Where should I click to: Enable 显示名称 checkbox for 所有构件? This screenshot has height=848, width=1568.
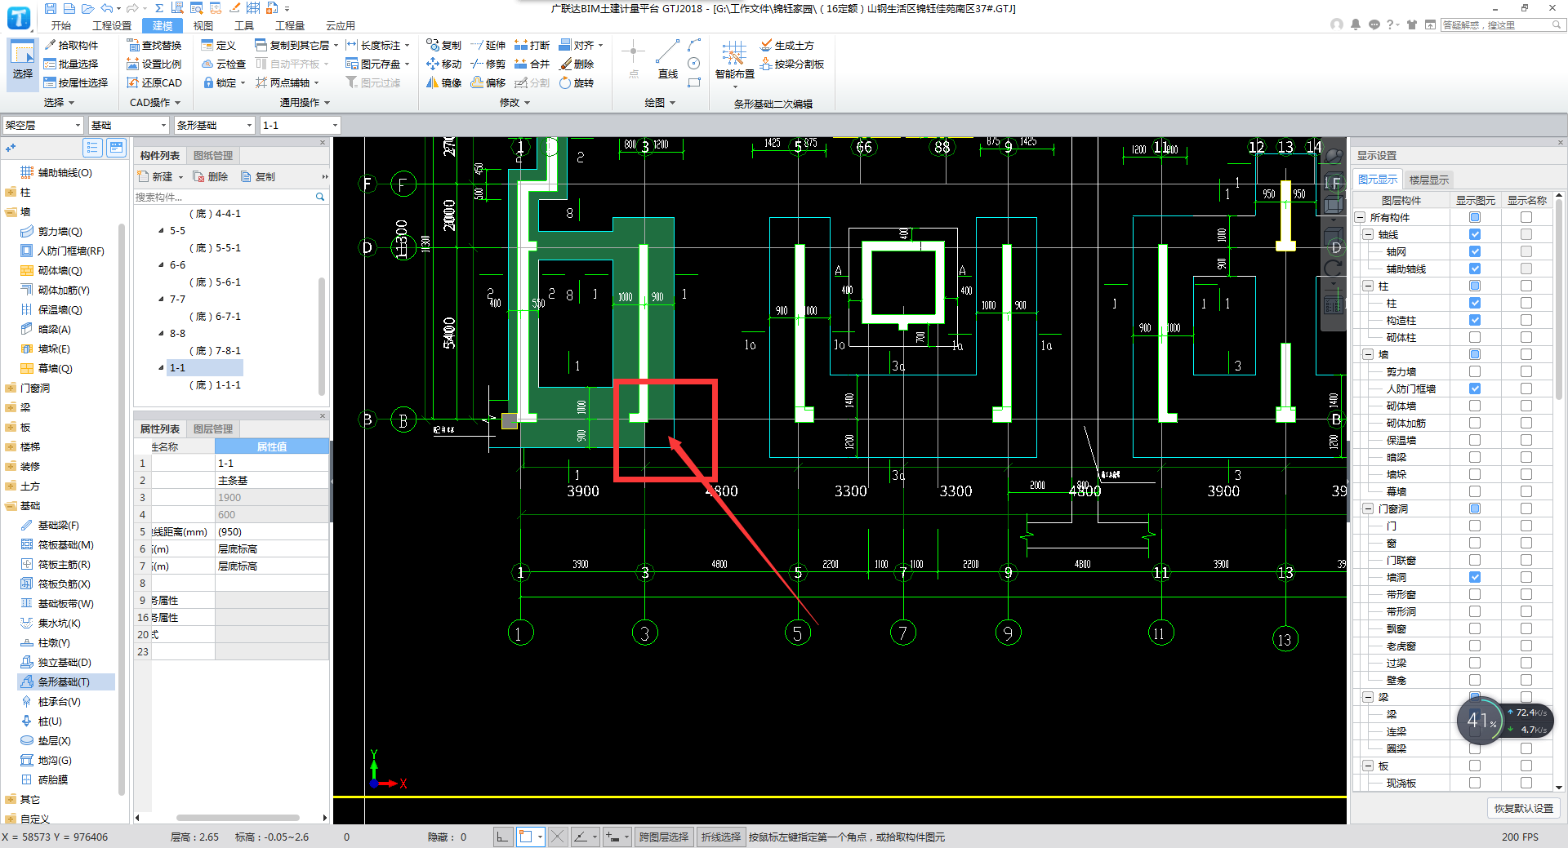[1526, 217]
